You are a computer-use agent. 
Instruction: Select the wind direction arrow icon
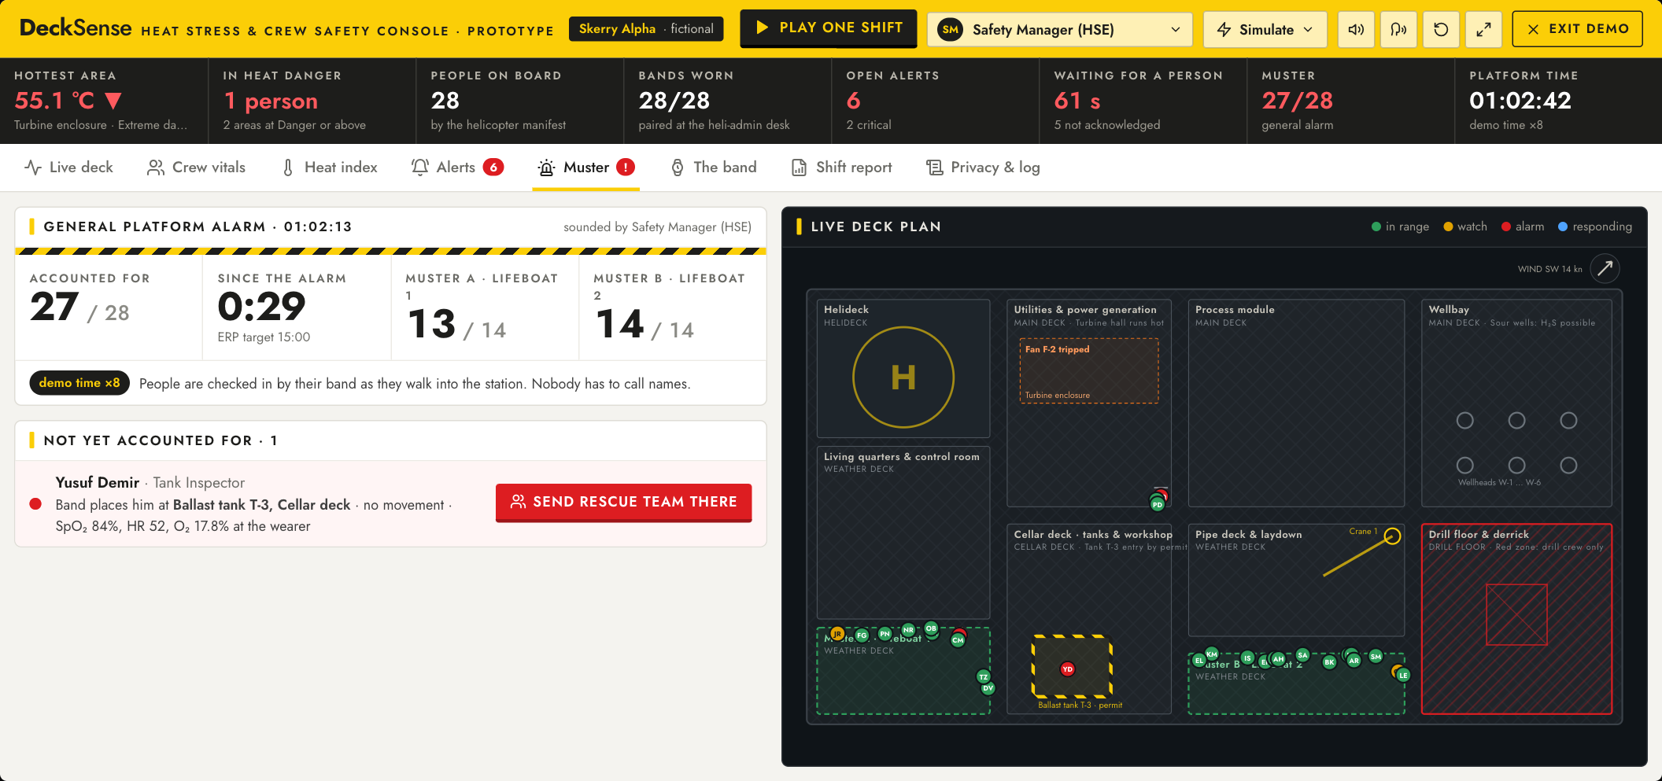(1605, 268)
